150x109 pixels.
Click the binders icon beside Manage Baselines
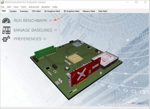pyautogui.click(x=6, y=30)
